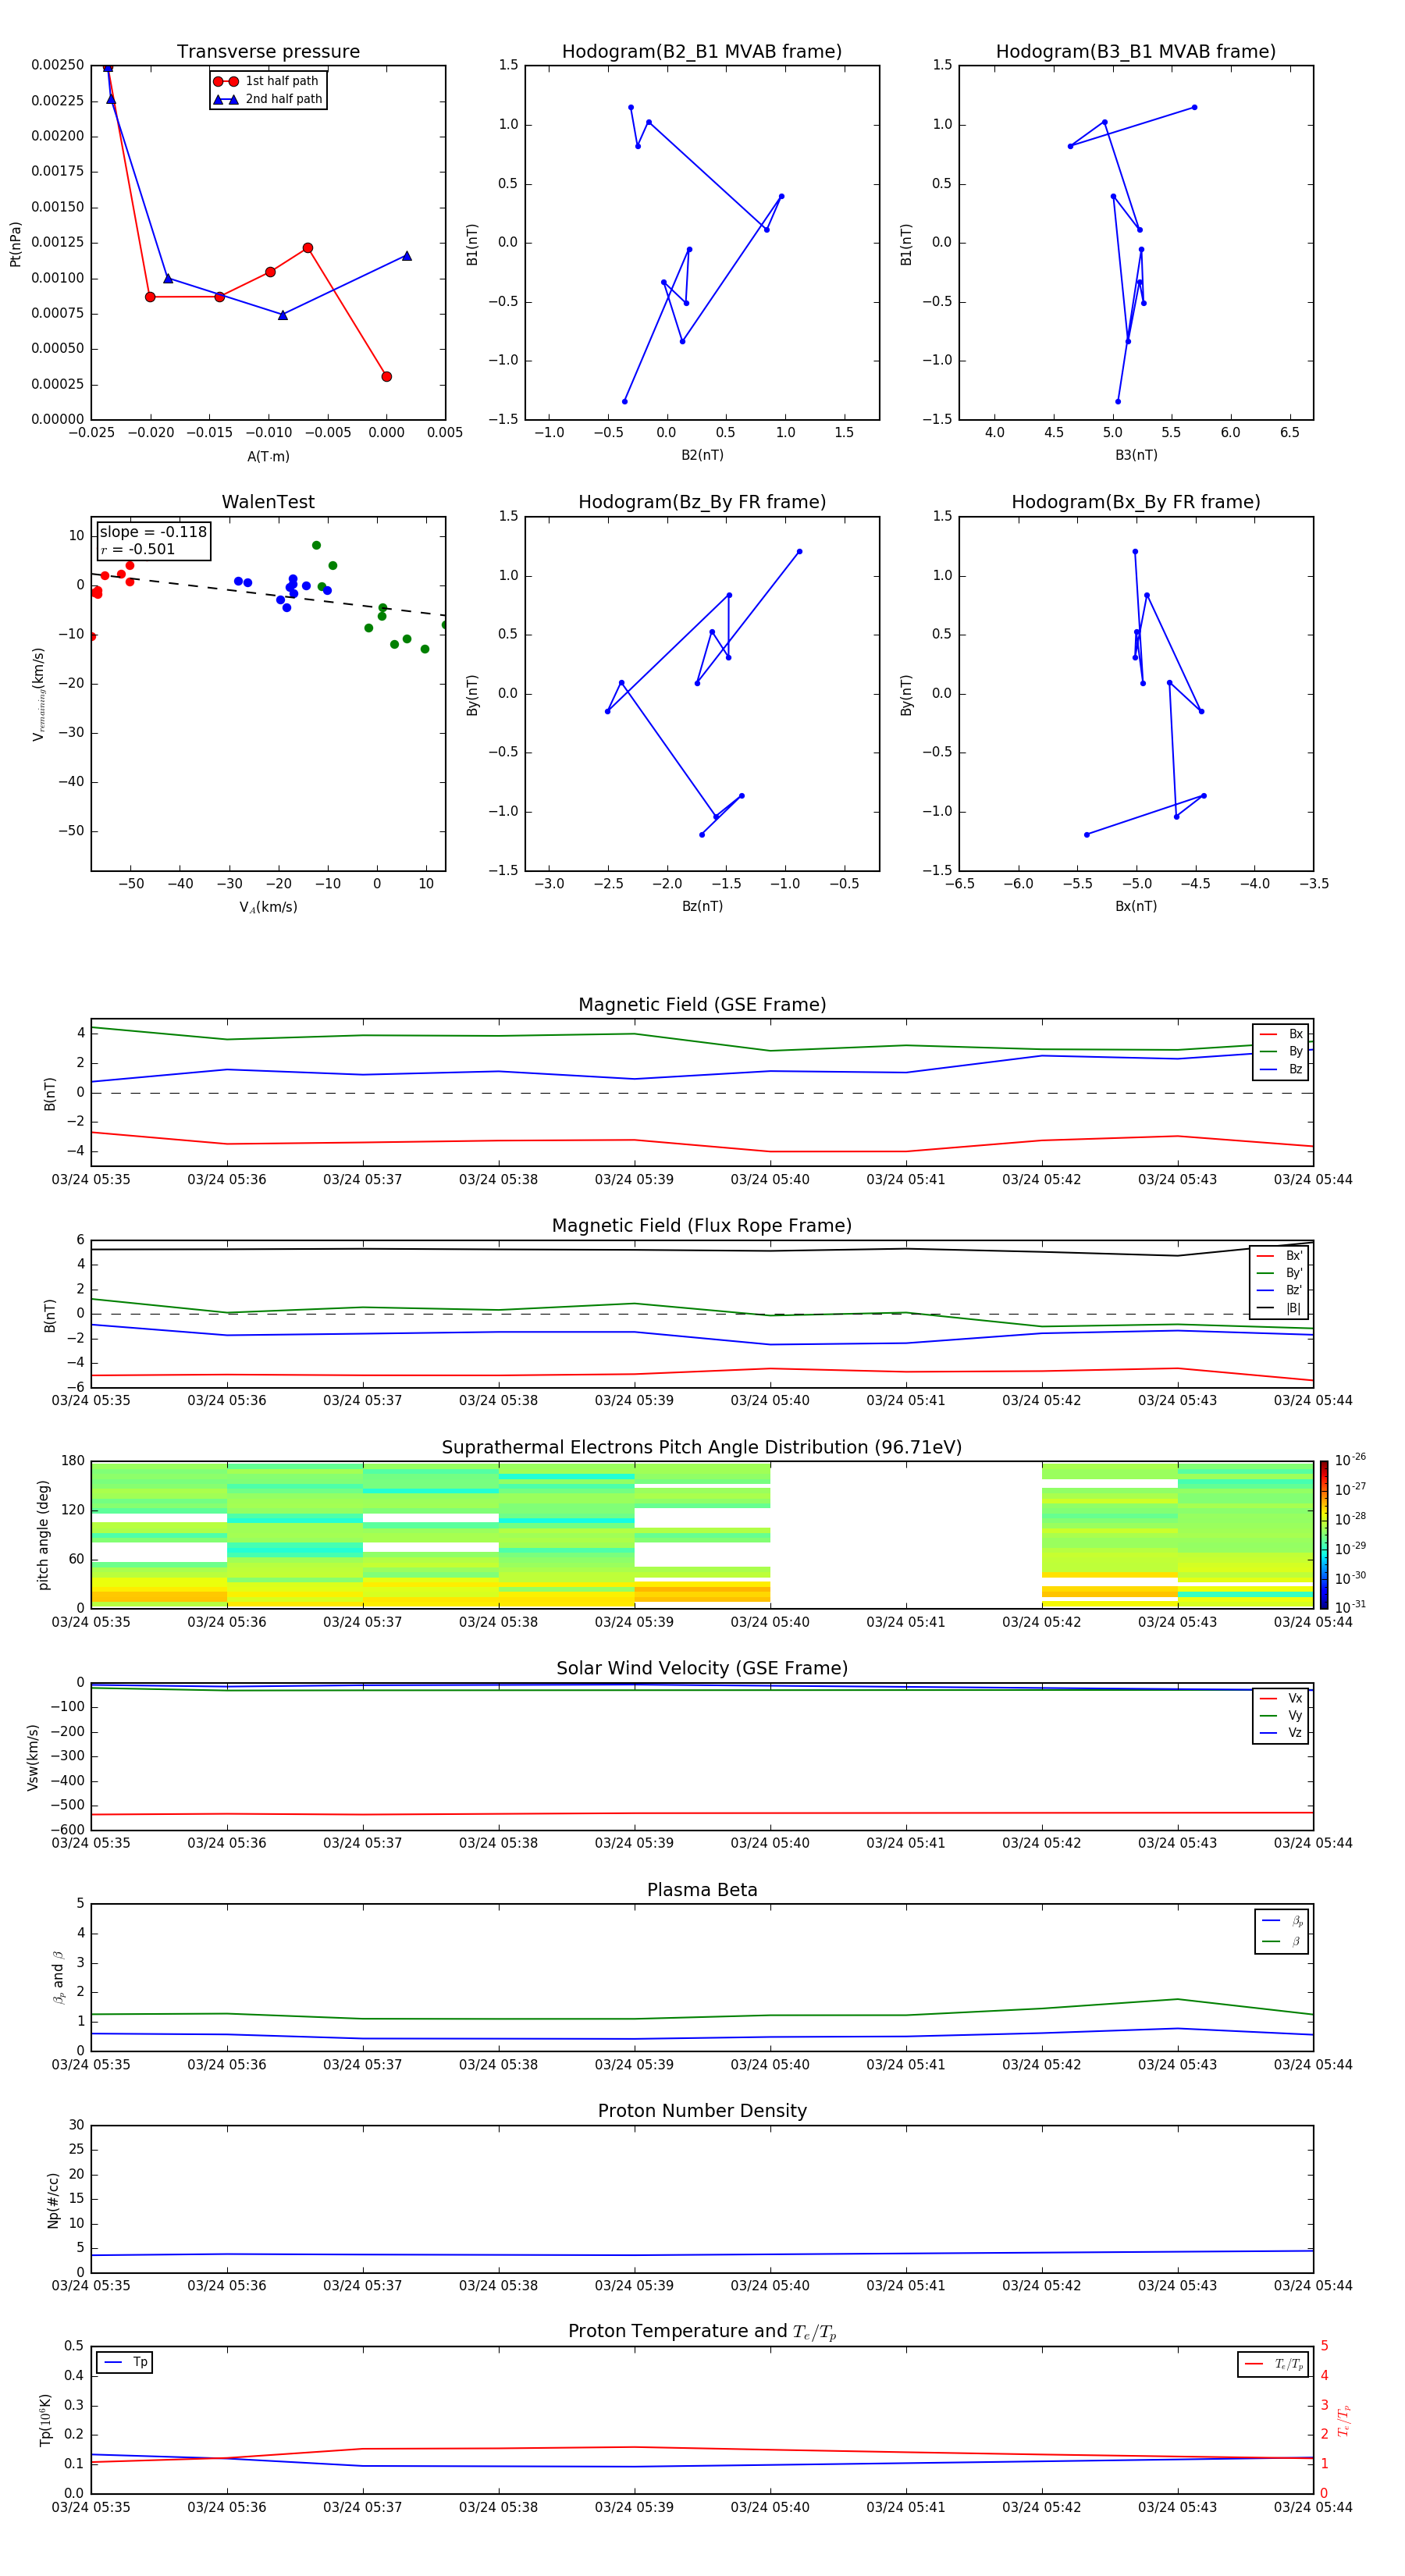This screenshot has width=1405, height=2576.
Task: Select the 'A(T·m)' x-axis label
Action: [x=268, y=457]
